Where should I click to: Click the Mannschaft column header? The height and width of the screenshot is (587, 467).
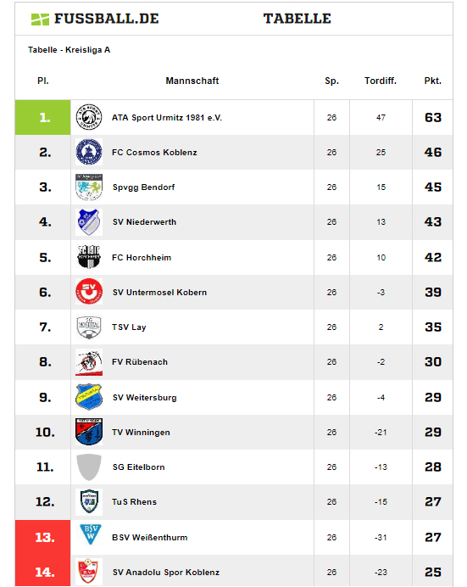pos(192,81)
